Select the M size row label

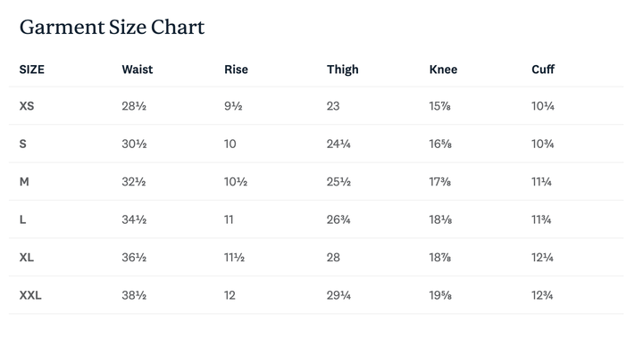pos(24,182)
